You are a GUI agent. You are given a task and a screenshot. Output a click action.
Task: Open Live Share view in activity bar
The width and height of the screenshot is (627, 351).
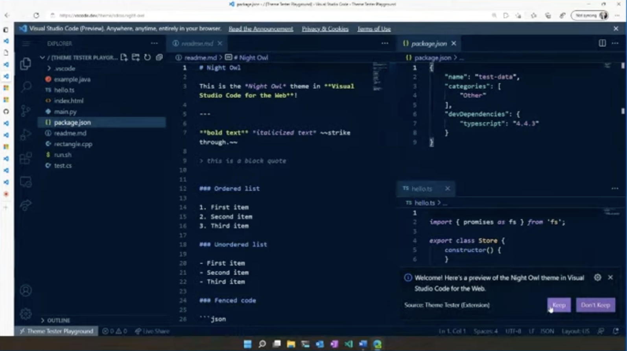(26, 205)
